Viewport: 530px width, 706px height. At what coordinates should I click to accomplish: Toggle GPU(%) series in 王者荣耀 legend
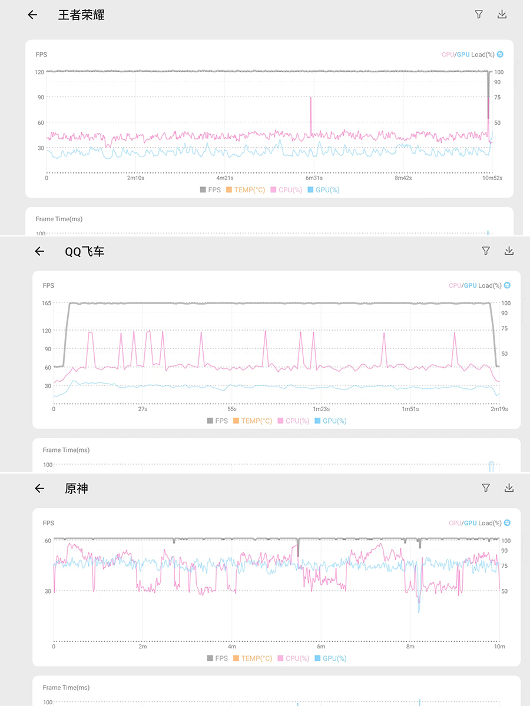pyautogui.click(x=323, y=190)
